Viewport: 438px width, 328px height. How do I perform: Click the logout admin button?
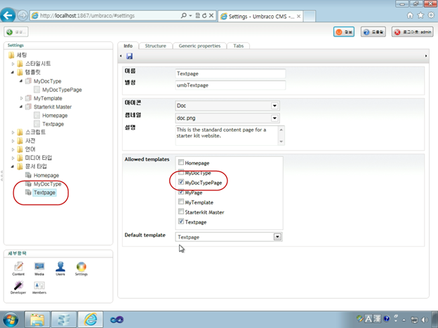coord(413,32)
